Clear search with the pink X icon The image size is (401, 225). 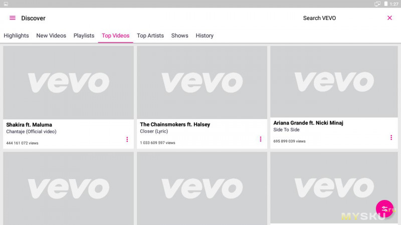(x=389, y=18)
